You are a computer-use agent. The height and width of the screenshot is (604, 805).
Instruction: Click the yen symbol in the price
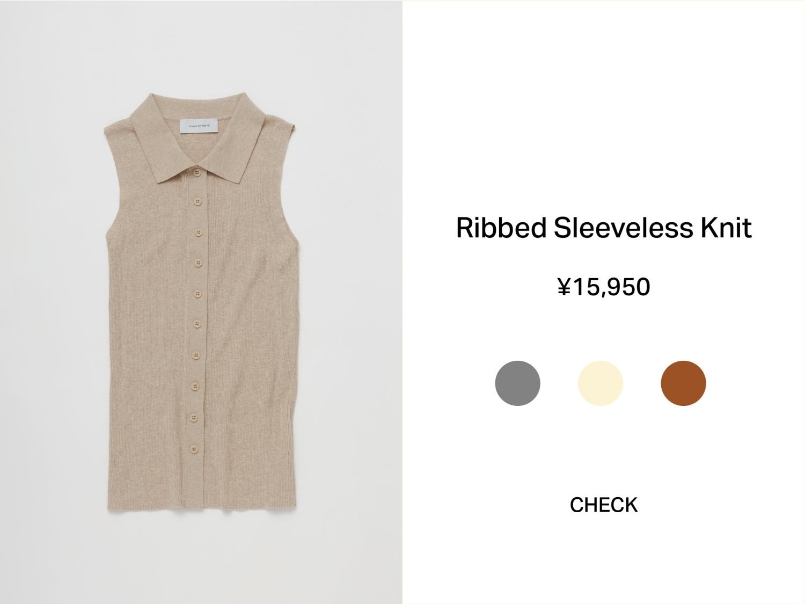pos(563,287)
